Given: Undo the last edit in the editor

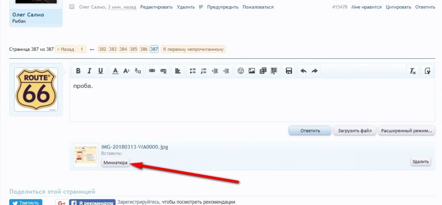Looking at the screenshot, I should click(304, 71).
